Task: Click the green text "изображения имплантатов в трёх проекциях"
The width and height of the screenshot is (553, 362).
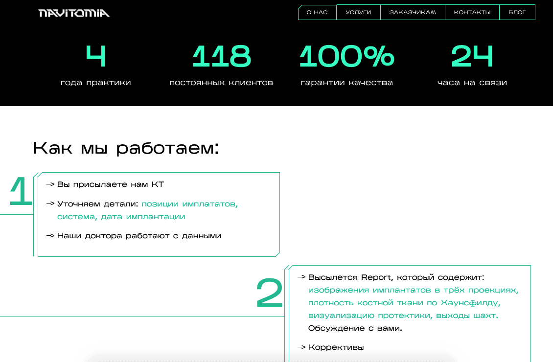Action: (x=414, y=290)
